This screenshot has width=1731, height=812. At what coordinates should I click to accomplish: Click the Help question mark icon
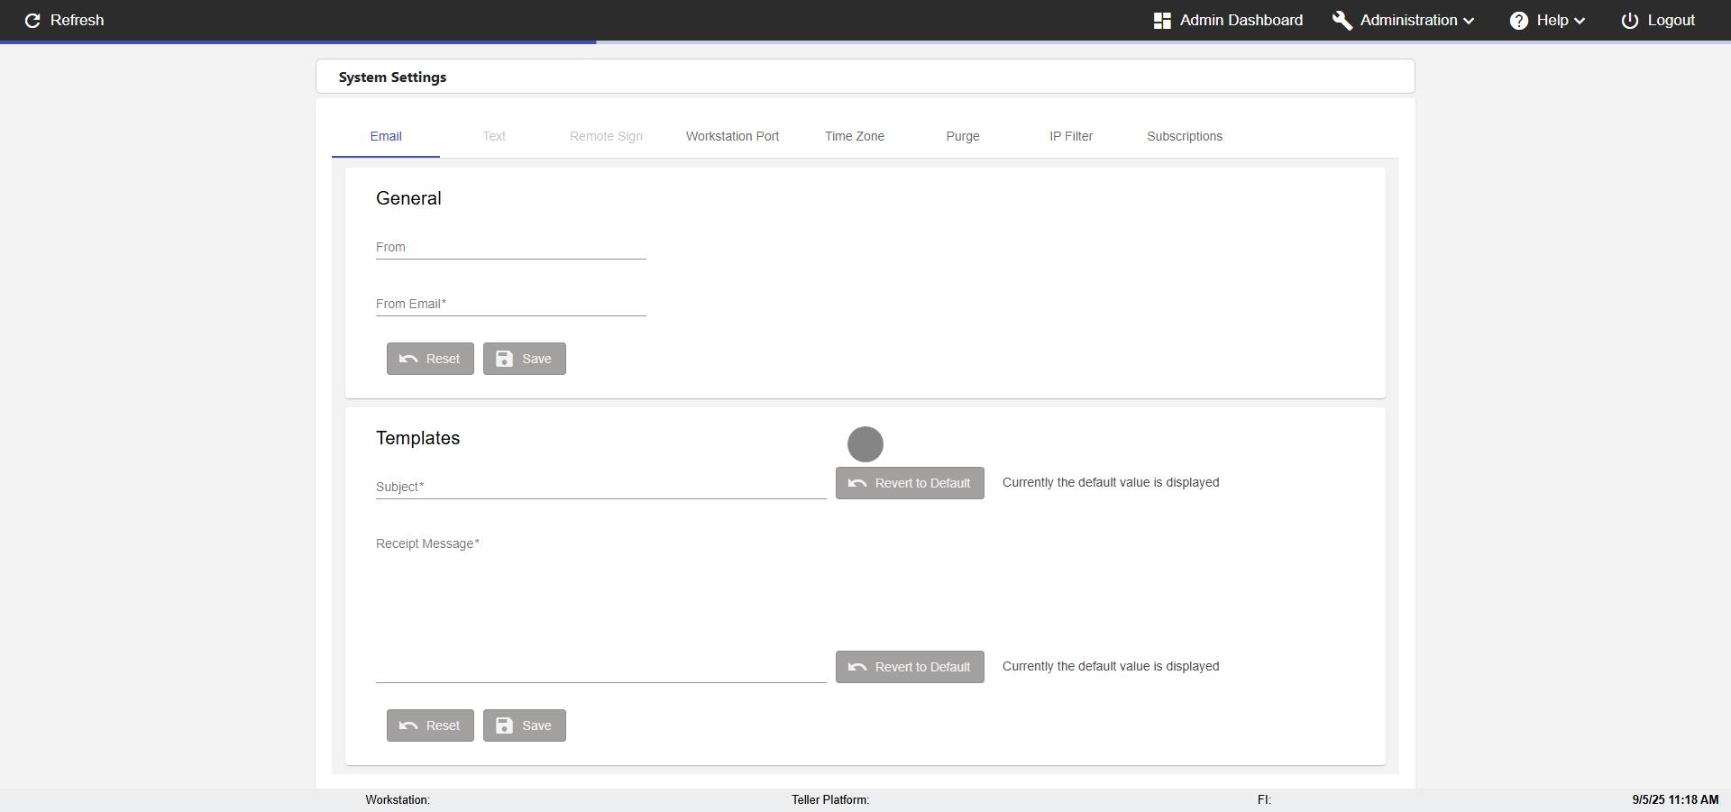tap(1519, 21)
